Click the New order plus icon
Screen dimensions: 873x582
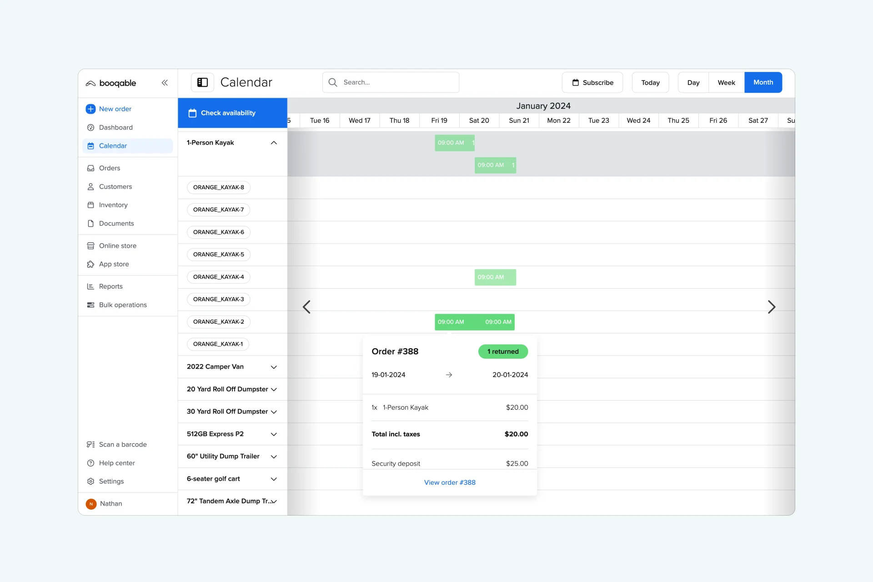pos(90,109)
